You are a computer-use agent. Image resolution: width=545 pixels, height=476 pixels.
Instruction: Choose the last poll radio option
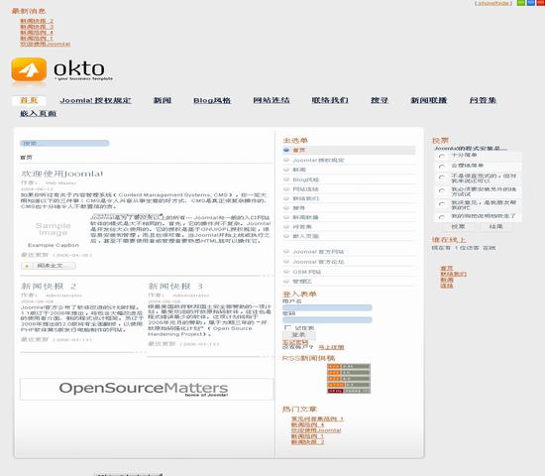tap(442, 217)
